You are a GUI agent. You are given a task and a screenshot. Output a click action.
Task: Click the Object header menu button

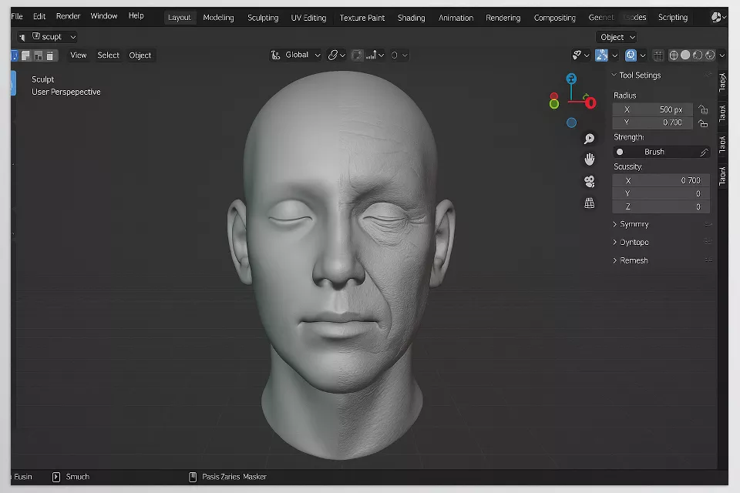click(140, 55)
